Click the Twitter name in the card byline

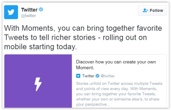coord(88,76)
